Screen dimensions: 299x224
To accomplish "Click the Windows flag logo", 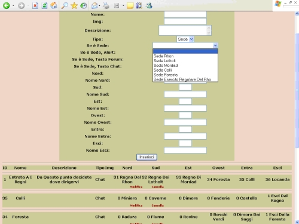I will 277,4.
